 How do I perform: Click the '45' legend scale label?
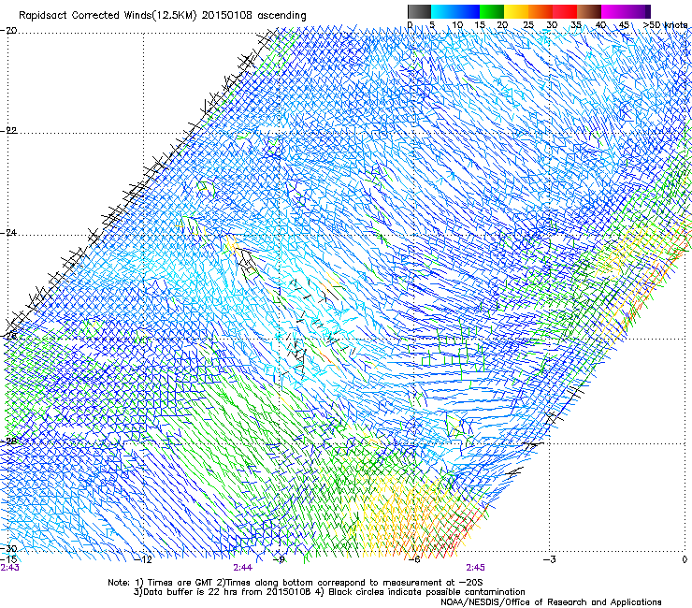point(624,25)
